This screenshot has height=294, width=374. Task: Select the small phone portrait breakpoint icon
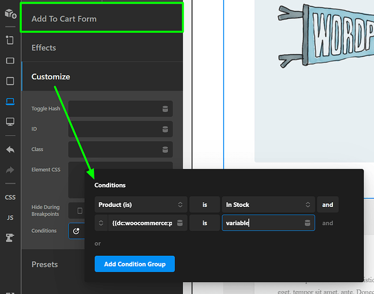(x=10, y=40)
